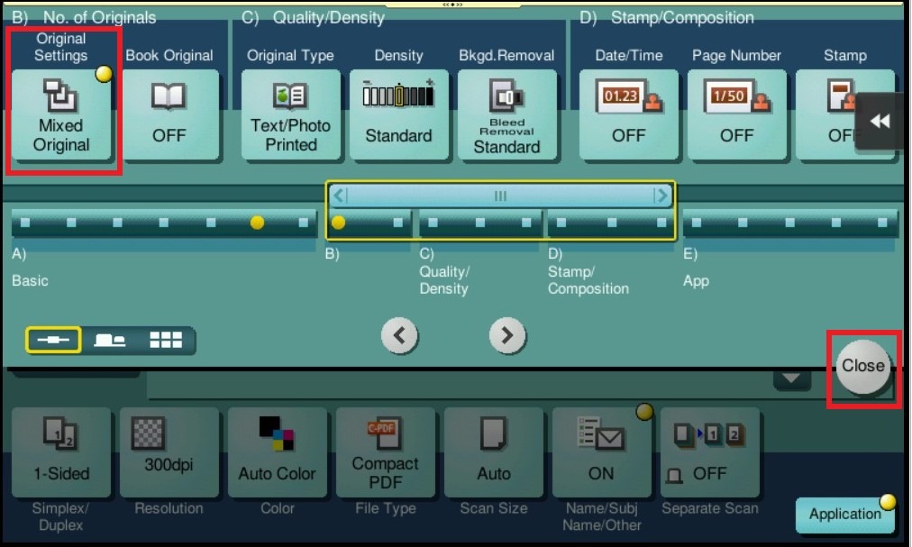Jump to the A) Basic section bar
The image size is (912, 547).
click(x=162, y=222)
